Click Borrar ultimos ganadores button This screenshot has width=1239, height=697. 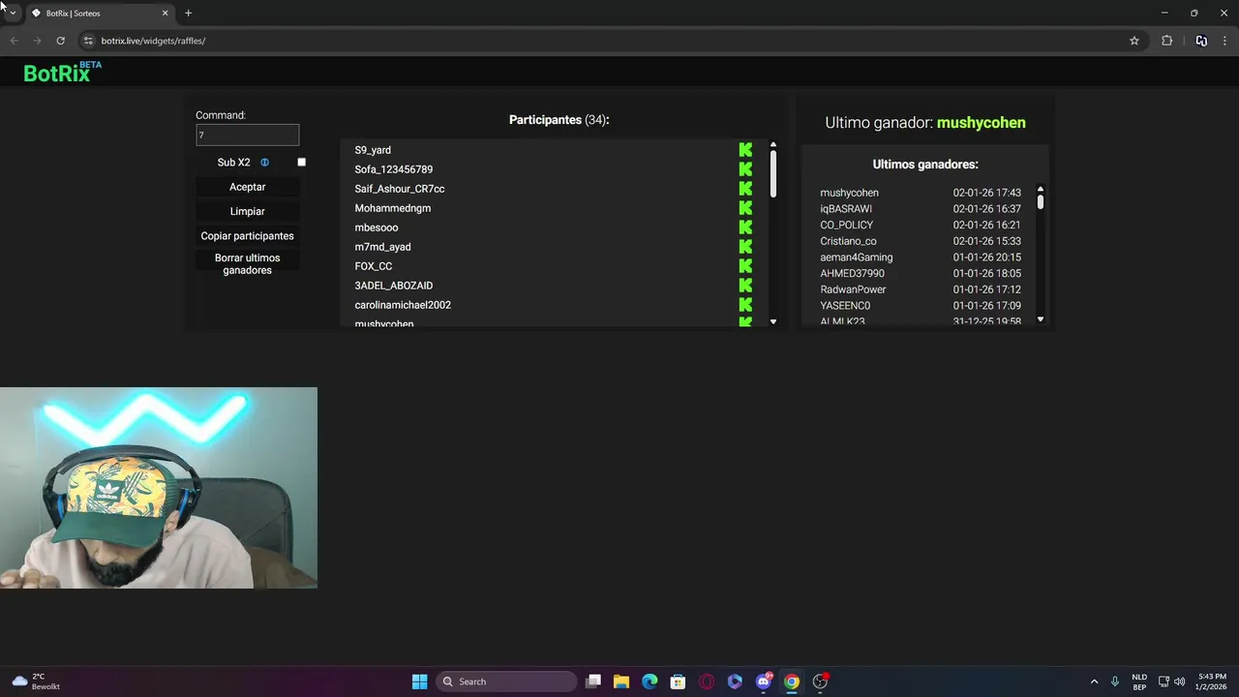pyautogui.click(x=247, y=264)
